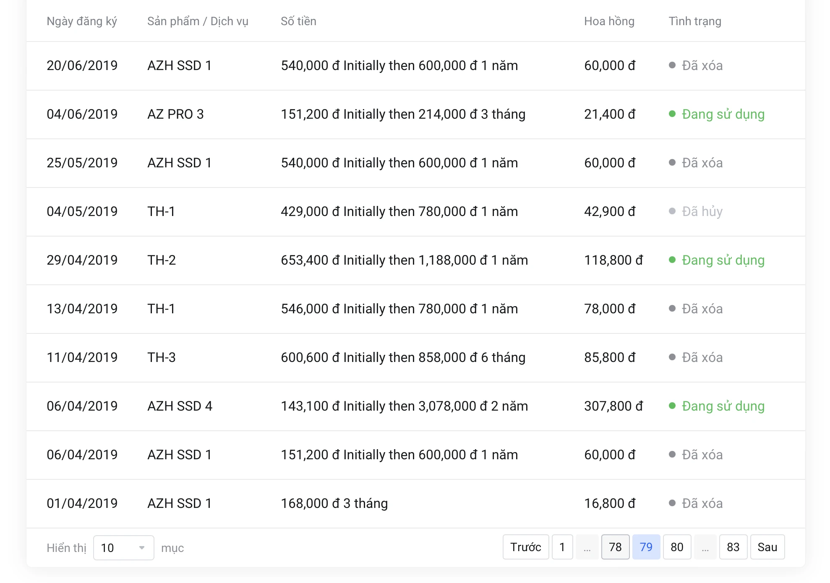Go to previous page with Trước button
Screen dimensions: 830x583
pos(525,547)
